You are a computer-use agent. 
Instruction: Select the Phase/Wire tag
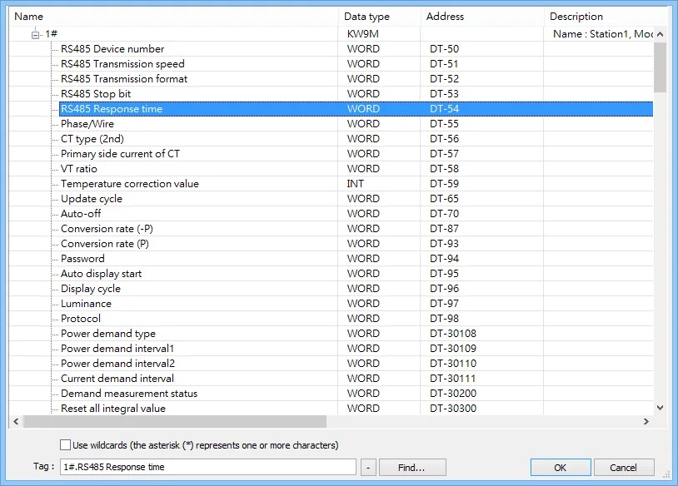(87, 124)
